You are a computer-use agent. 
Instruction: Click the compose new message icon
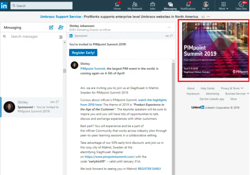click(x=51, y=28)
